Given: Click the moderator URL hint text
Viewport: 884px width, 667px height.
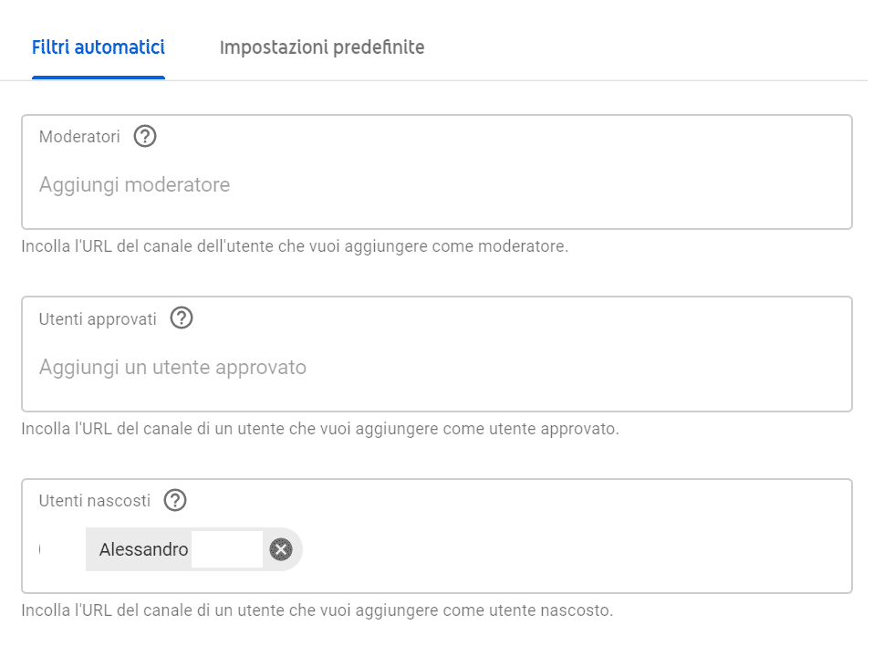Looking at the screenshot, I should coord(295,246).
